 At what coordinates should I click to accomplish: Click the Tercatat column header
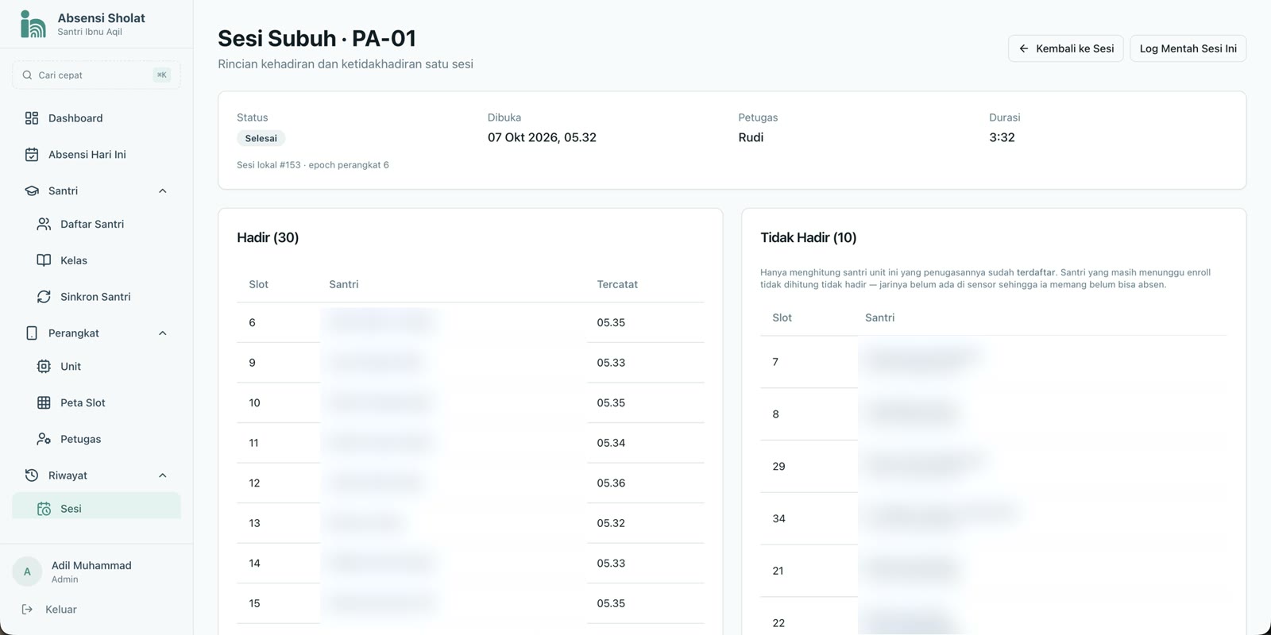point(617,284)
